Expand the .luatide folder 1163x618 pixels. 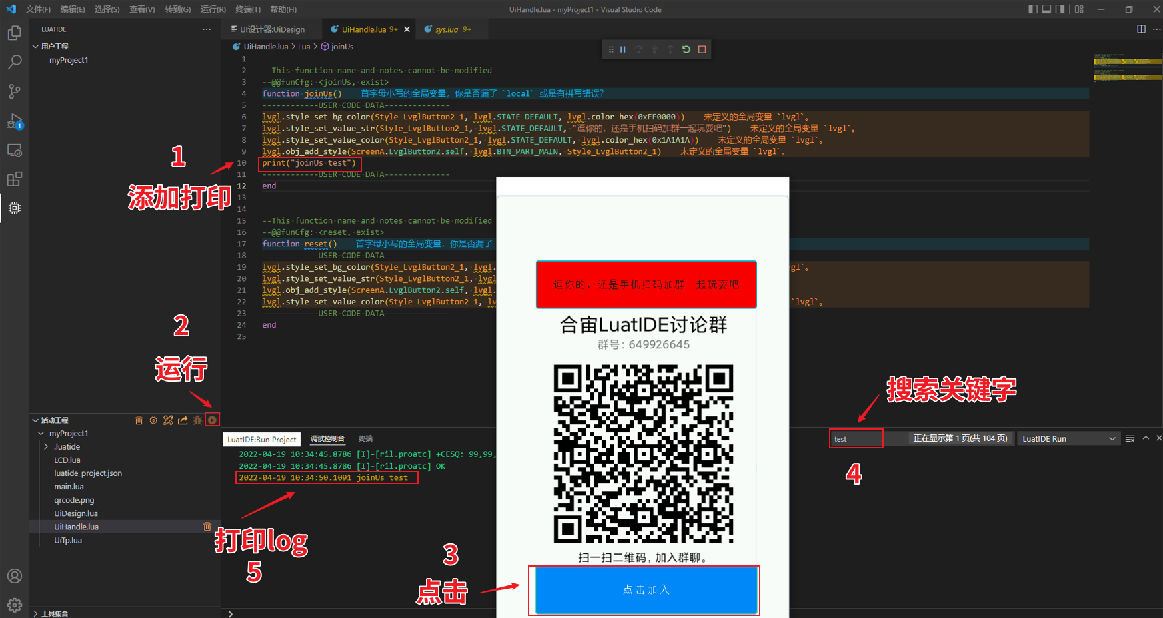pyautogui.click(x=46, y=447)
